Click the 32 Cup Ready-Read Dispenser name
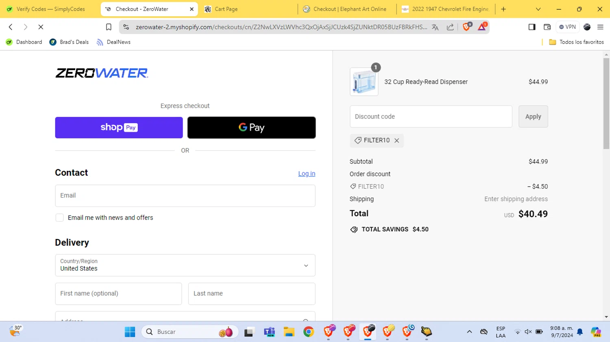610x342 pixels. (426, 82)
